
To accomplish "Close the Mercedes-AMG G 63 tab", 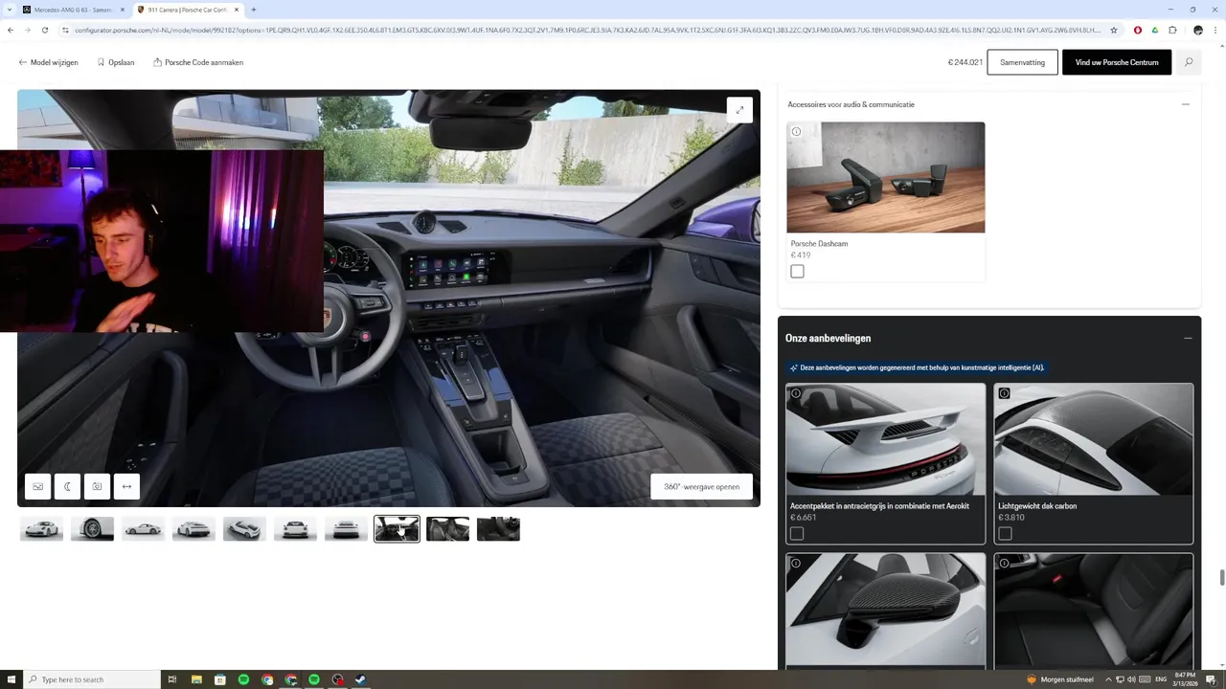I will click(123, 10).
